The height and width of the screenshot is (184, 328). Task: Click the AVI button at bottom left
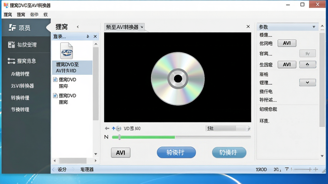pyautogui.click(x=121, y=153)
